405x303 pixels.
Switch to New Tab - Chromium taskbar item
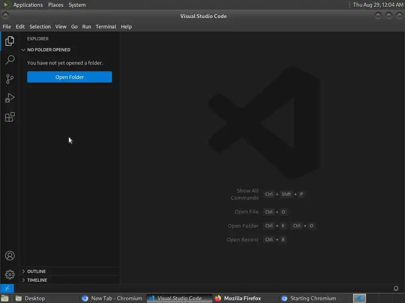(x=112, y=298)
